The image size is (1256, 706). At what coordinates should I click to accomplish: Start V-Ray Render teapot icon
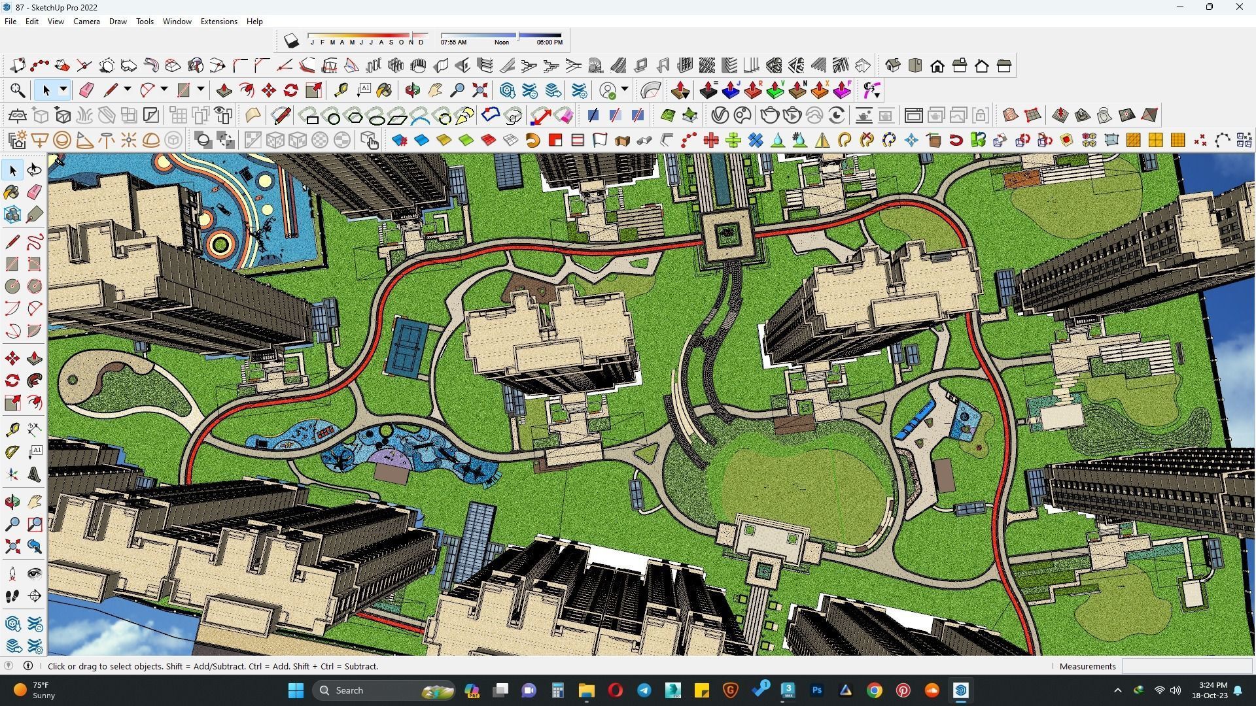click(770, 116)
